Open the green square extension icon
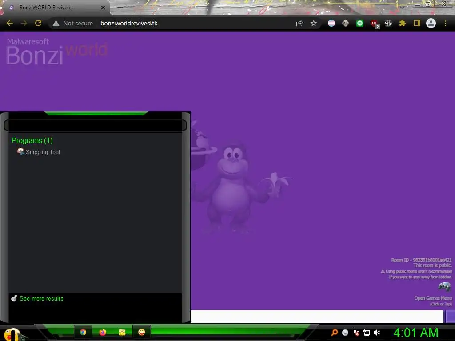Viewport: 455px width, 341px height. pos(360,23)
